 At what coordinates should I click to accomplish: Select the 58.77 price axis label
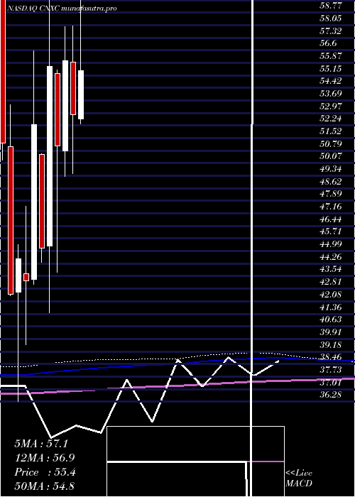point(331,6)
